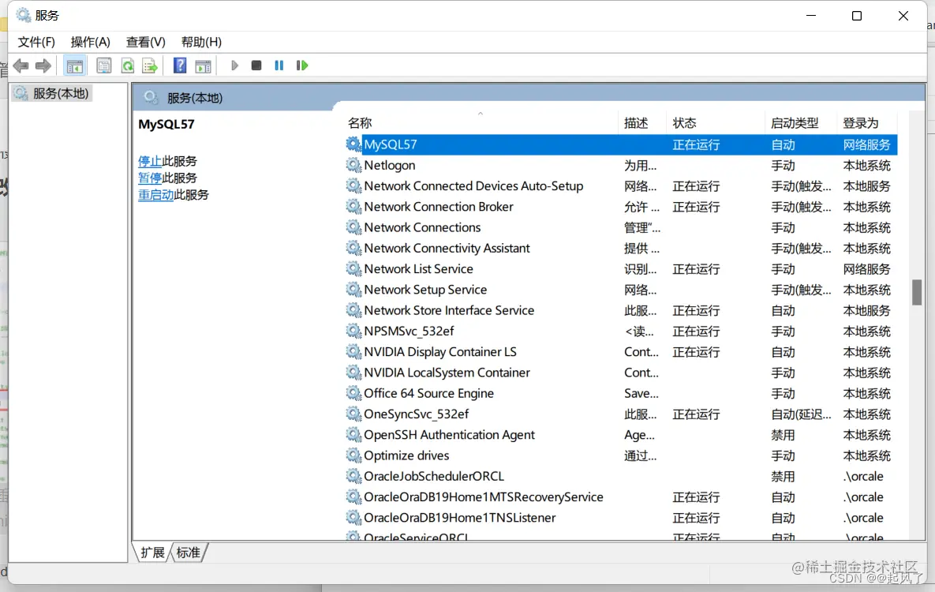Toggle the show/hide console tree toolbar icon

pos(74,66)
